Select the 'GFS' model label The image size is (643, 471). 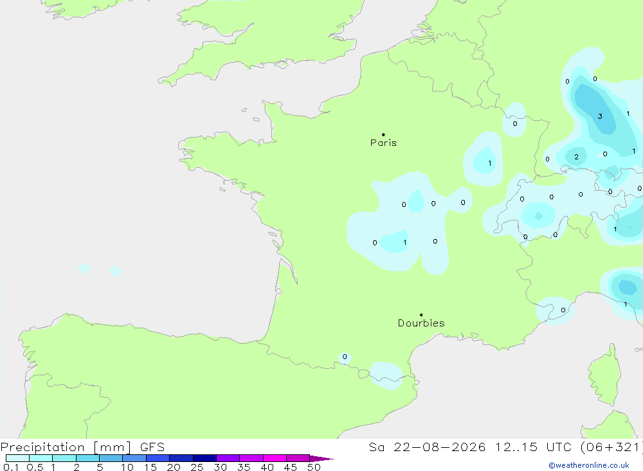click(x=152, y=447)
